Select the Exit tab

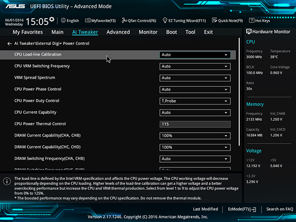(x=208, y=32)
